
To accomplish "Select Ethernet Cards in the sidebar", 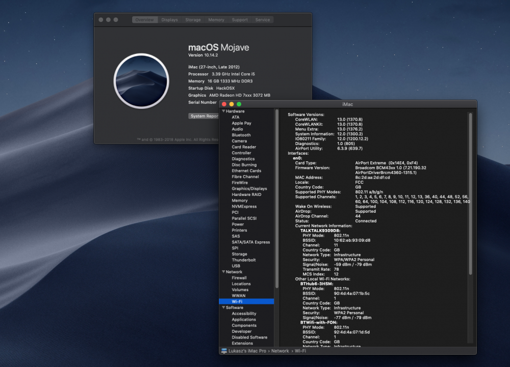I will [246, 171].
